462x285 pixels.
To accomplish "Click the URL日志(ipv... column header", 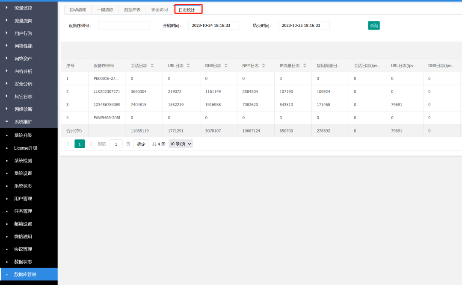I will tap(404, 66).
